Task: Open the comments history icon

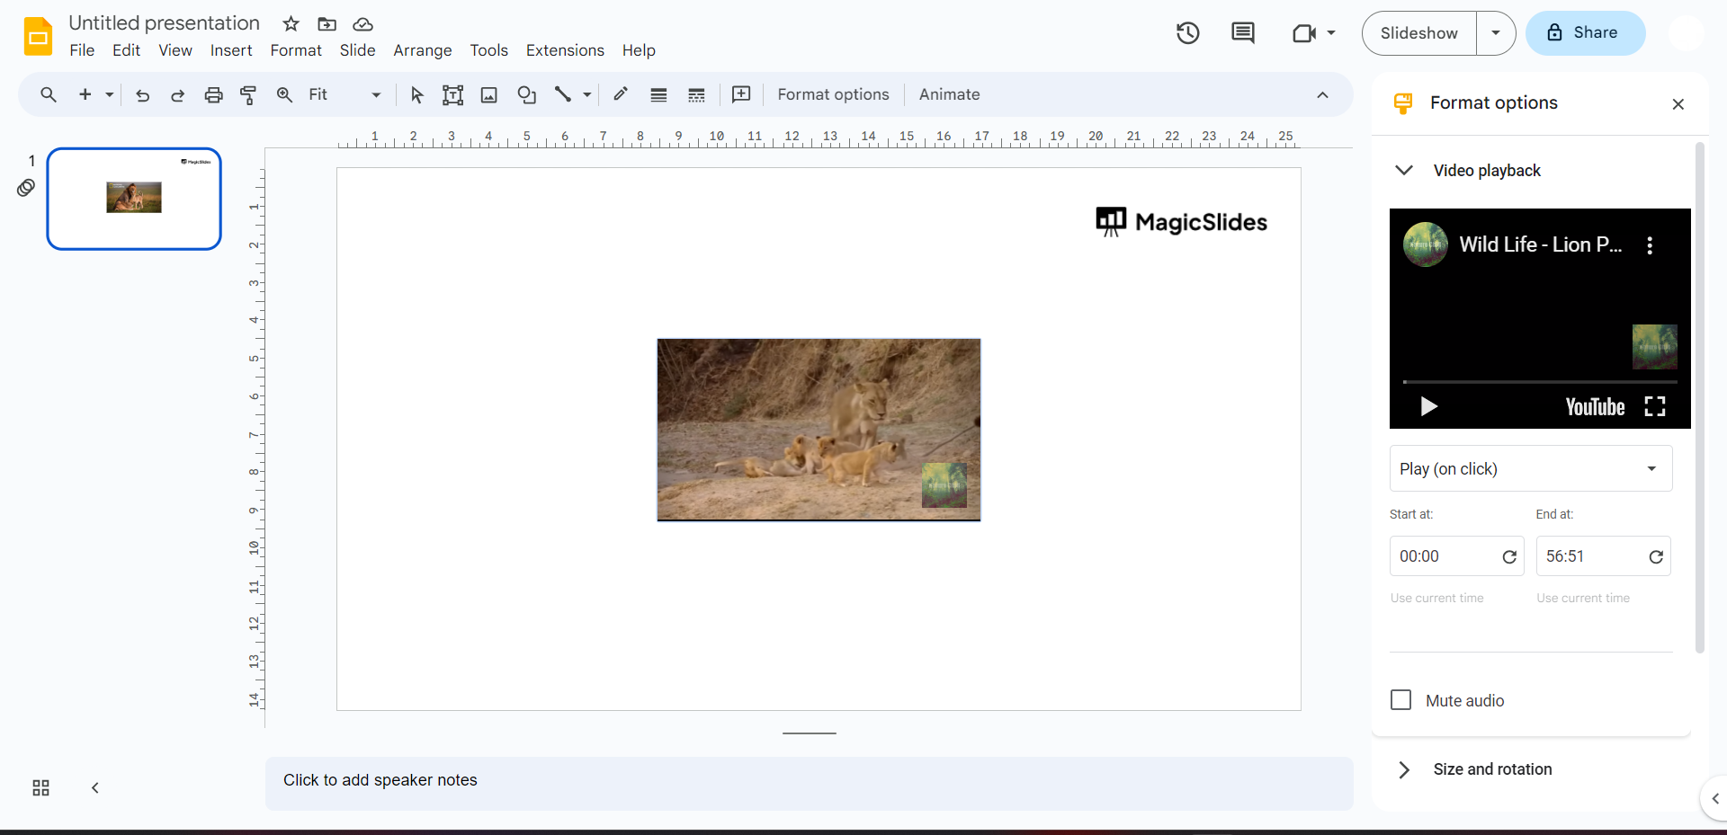Action: pos(1242,33)
